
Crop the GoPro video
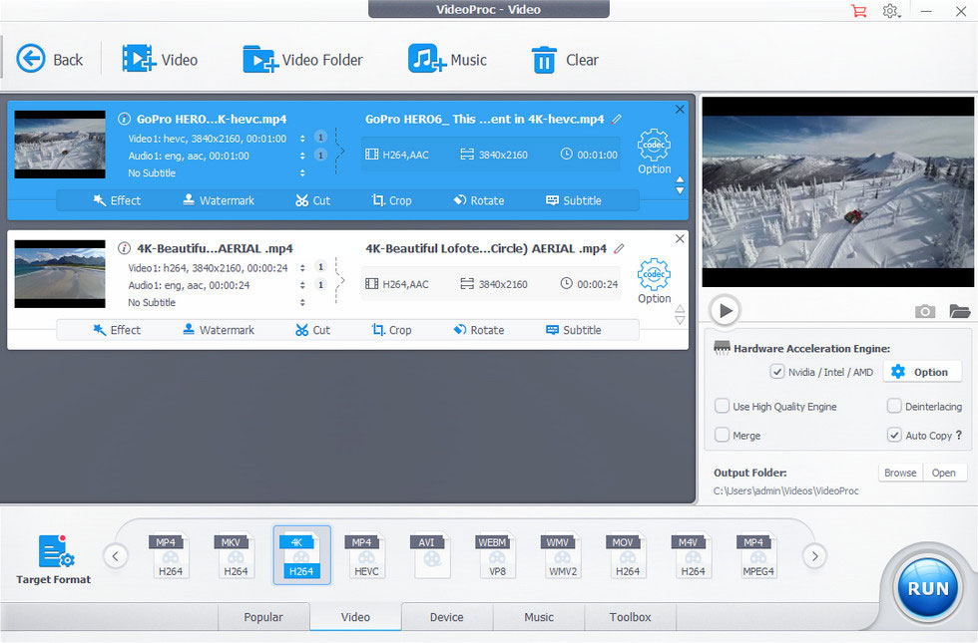pyautogui.click(x=391, y=200)
